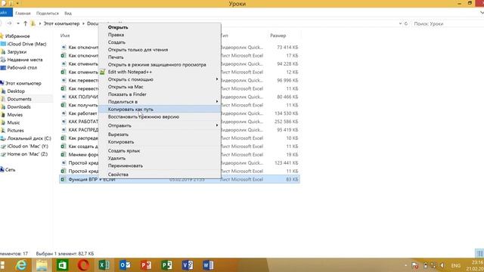
Task: Click Открыть только для чтения
Action: point(138,50)
